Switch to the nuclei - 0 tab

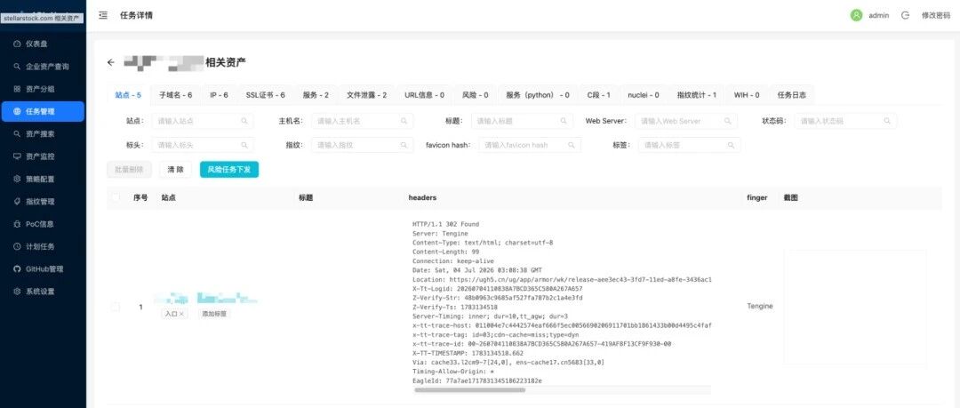click(x=644, y=95)
